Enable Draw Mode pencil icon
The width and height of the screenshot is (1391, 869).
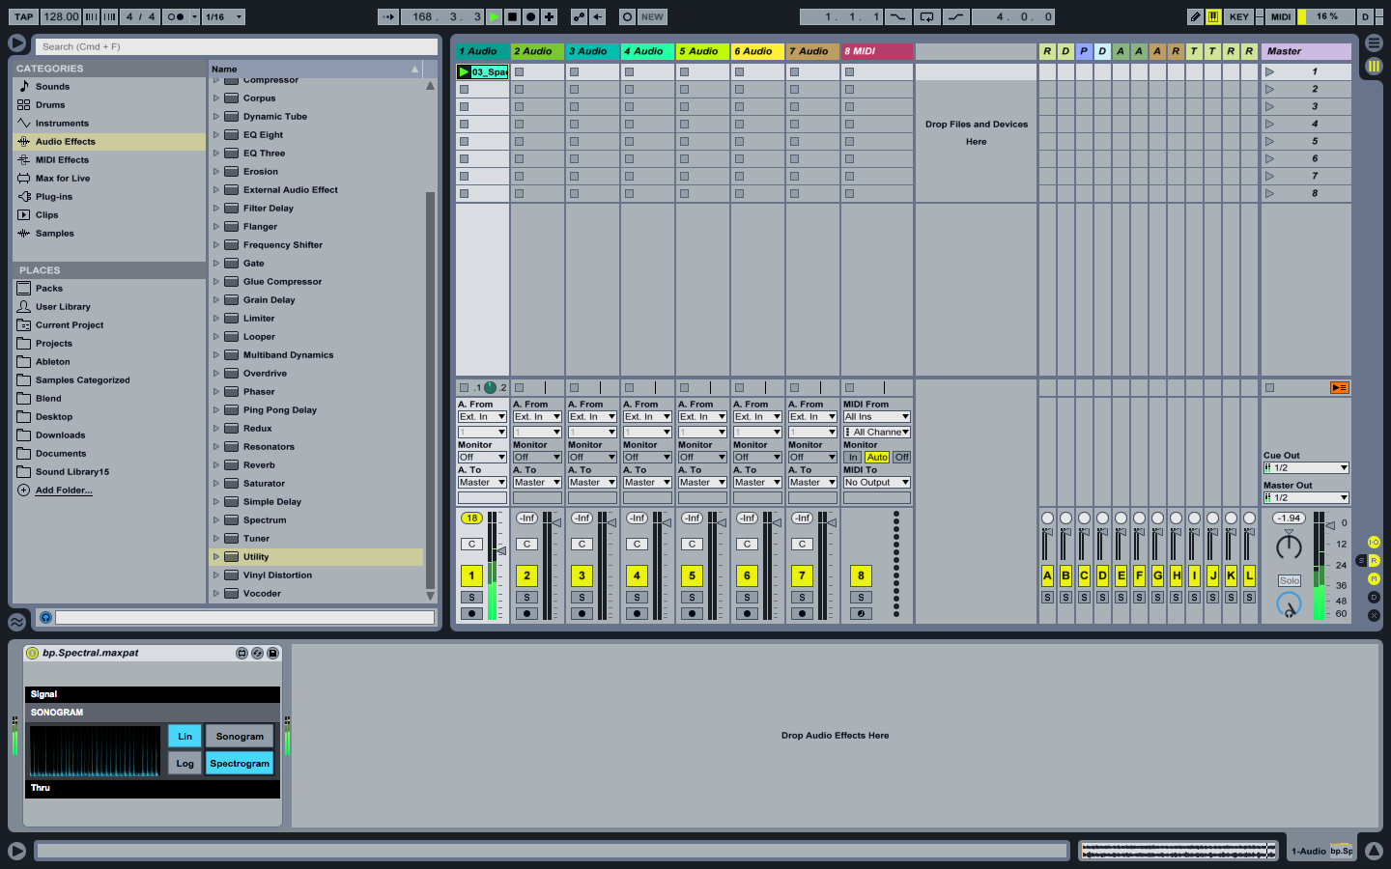(1195, 16)
